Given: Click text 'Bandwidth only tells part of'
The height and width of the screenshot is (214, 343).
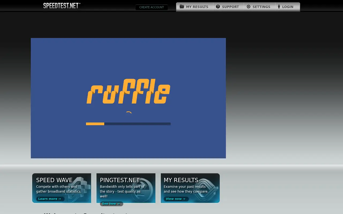Looking at the screenshot, I should click(122, 187).
